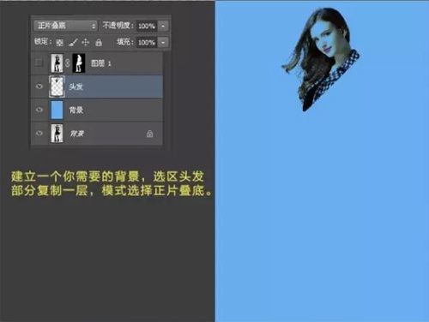Click the opacity 100% input field
The image size is (429, 322).
(x=147, y=27)
